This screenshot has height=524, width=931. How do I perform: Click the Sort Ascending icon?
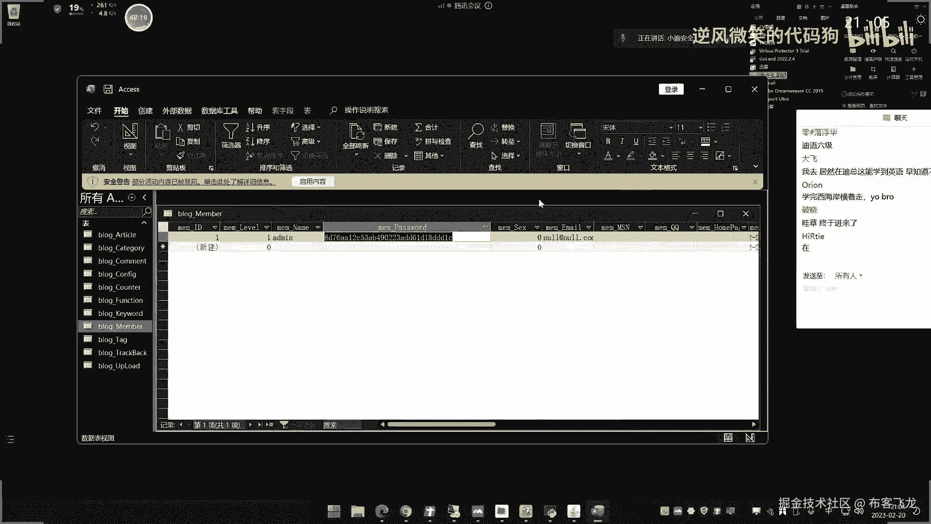pos(251,127)
